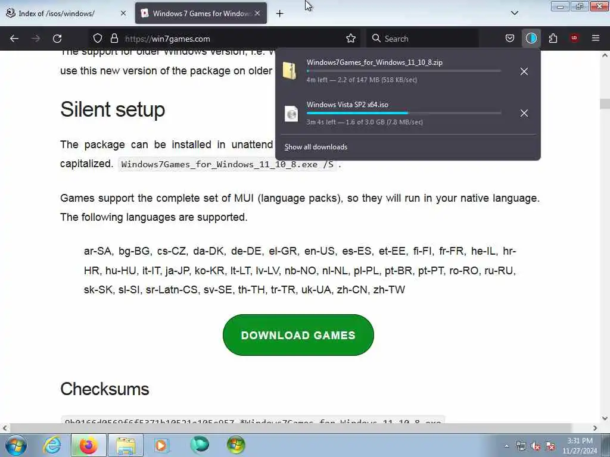Click the horizontal scrollbar right arrow

point(595,428)
